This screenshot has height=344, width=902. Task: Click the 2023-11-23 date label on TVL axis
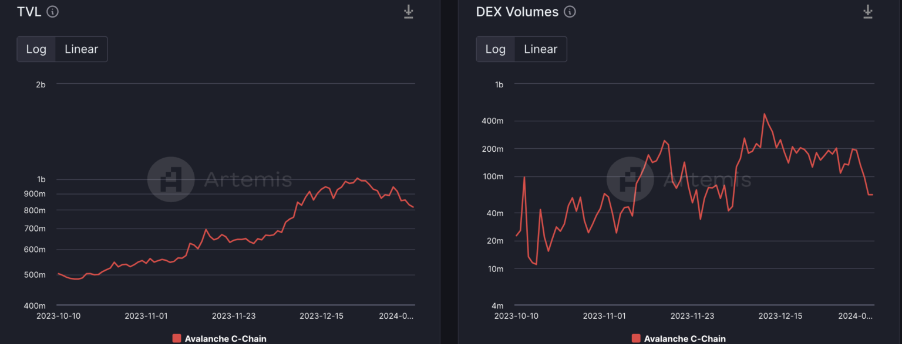point(234,315)
